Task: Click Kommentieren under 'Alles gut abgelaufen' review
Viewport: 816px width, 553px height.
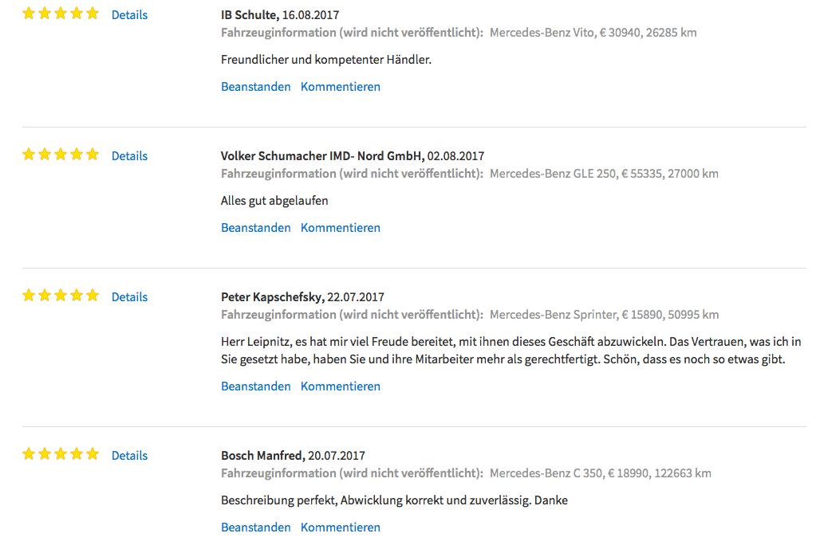Action: pyautogui.click(x=341, y=228)
